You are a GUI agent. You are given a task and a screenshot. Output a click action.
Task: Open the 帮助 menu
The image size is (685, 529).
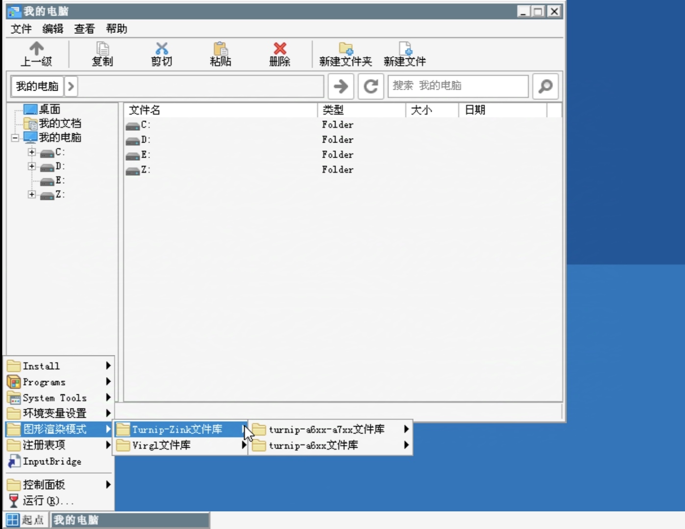[117, 29]
